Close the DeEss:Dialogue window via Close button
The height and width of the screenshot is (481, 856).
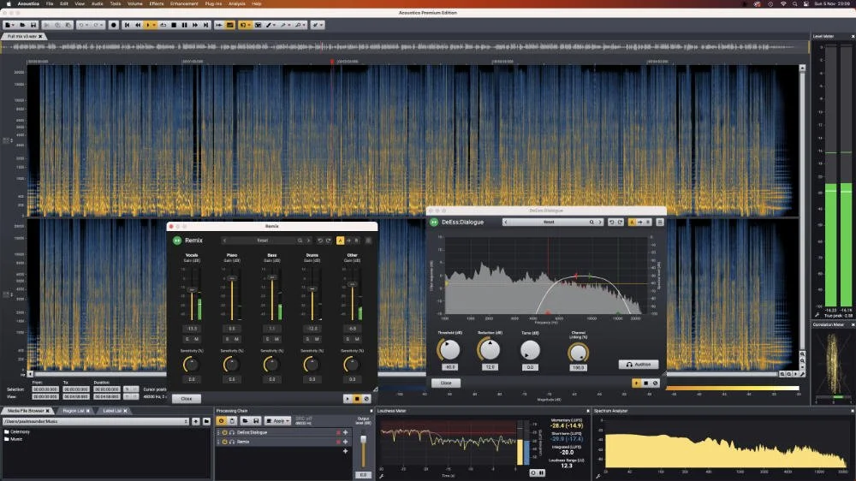tap(445, 383)
